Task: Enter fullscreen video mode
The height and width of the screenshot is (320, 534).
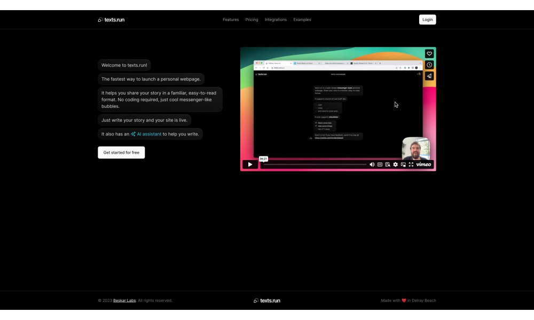Action: (x=411, y=165)
